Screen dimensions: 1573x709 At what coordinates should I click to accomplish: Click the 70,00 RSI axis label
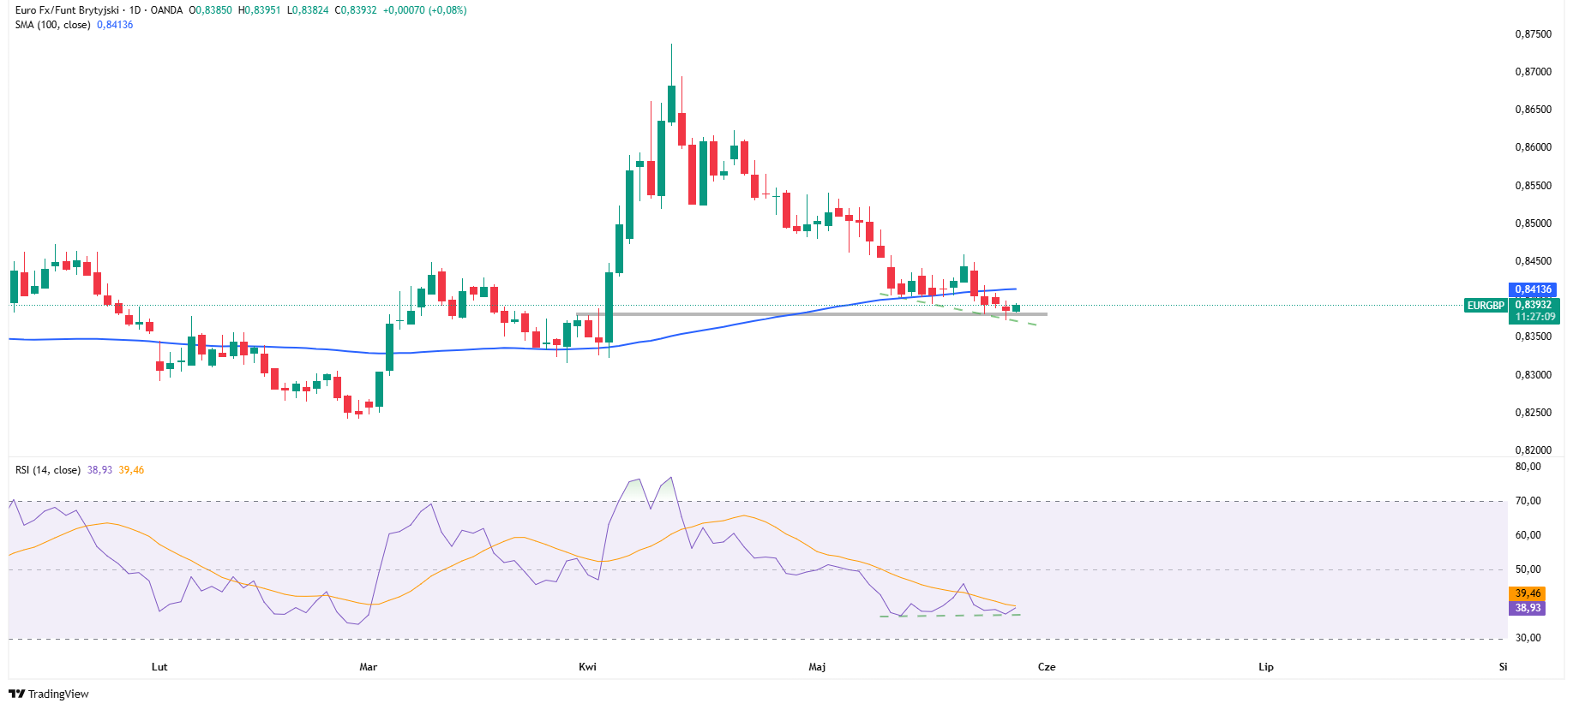(1528, 501)
